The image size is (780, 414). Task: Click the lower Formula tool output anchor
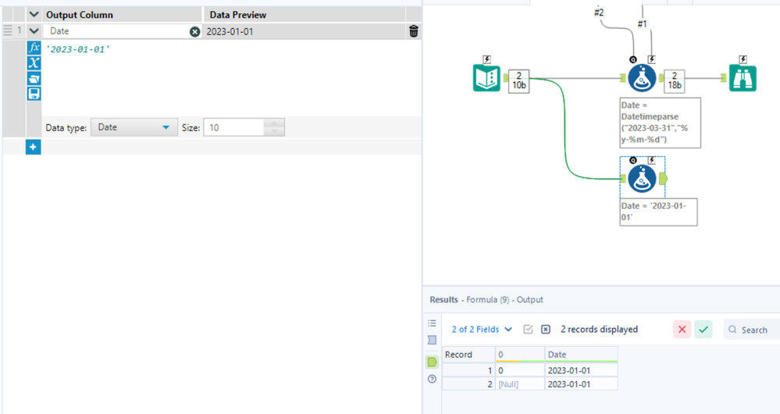click(x=663, y=179)
